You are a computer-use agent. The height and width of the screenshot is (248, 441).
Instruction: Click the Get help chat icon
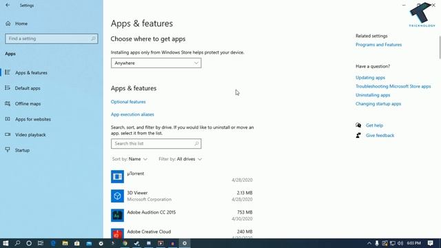click(358, 125)
